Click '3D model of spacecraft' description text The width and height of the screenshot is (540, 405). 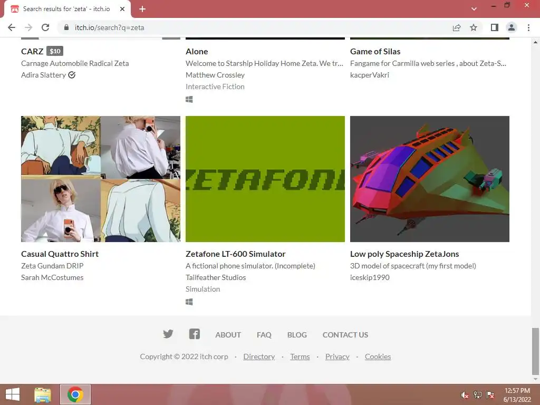(413, 266)
